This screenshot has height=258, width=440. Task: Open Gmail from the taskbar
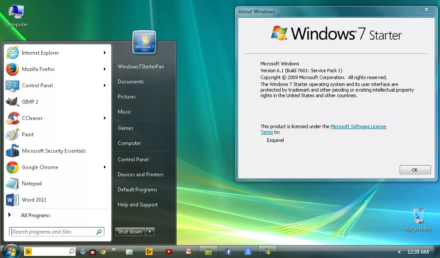coord(189,252)
